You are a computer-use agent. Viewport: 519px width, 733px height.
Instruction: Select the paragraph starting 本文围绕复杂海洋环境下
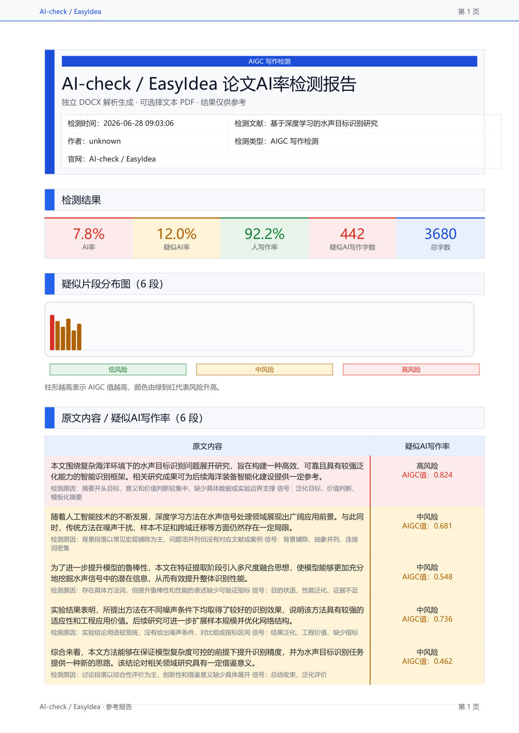(x=207, y=471)
